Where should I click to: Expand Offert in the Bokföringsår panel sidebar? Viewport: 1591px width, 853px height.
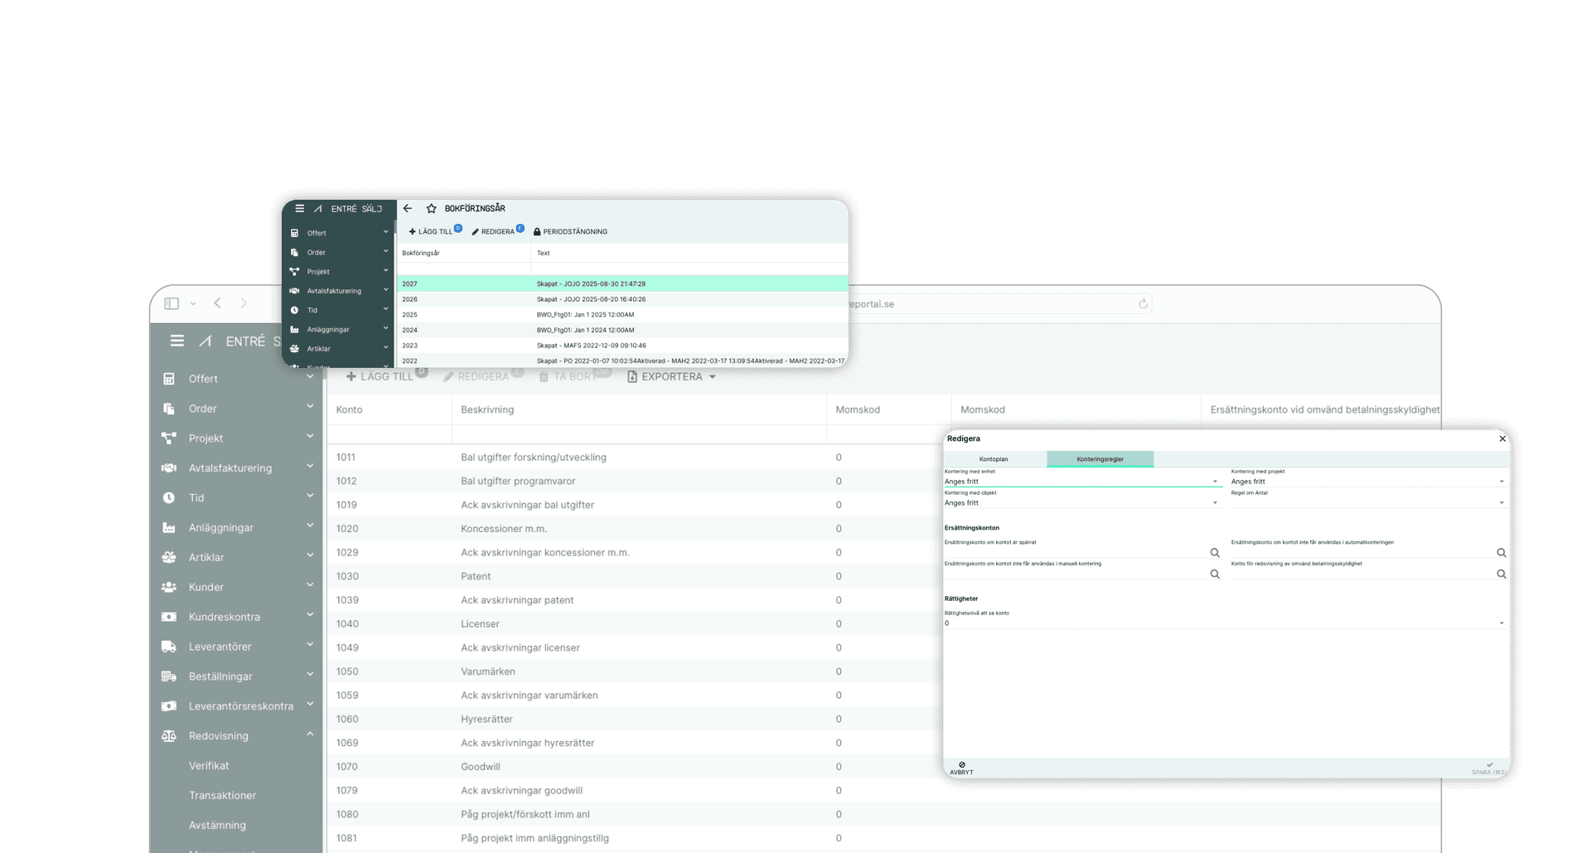pyautogui.click(x=385, y=232)
